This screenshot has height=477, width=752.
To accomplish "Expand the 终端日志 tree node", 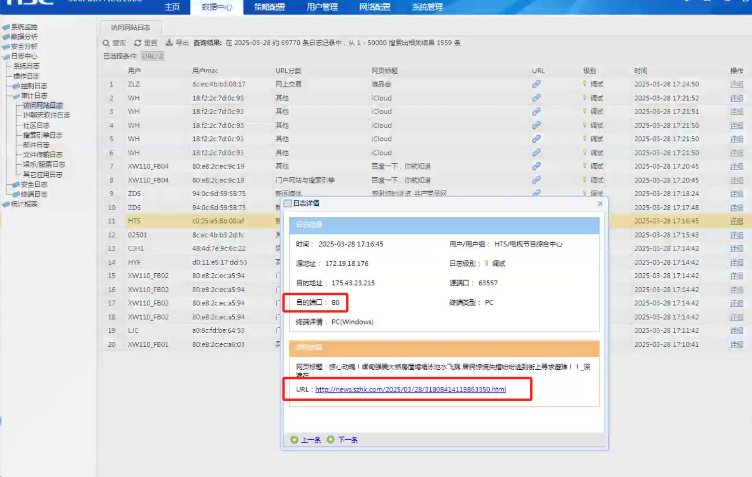I will [15, 194].
